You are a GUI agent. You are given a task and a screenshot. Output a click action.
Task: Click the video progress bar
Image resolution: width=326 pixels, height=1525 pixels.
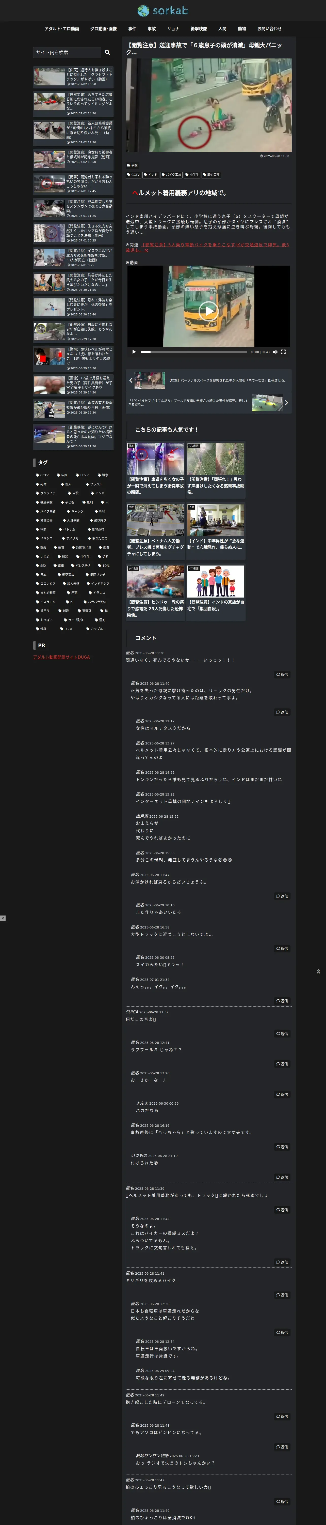point(193,352)
